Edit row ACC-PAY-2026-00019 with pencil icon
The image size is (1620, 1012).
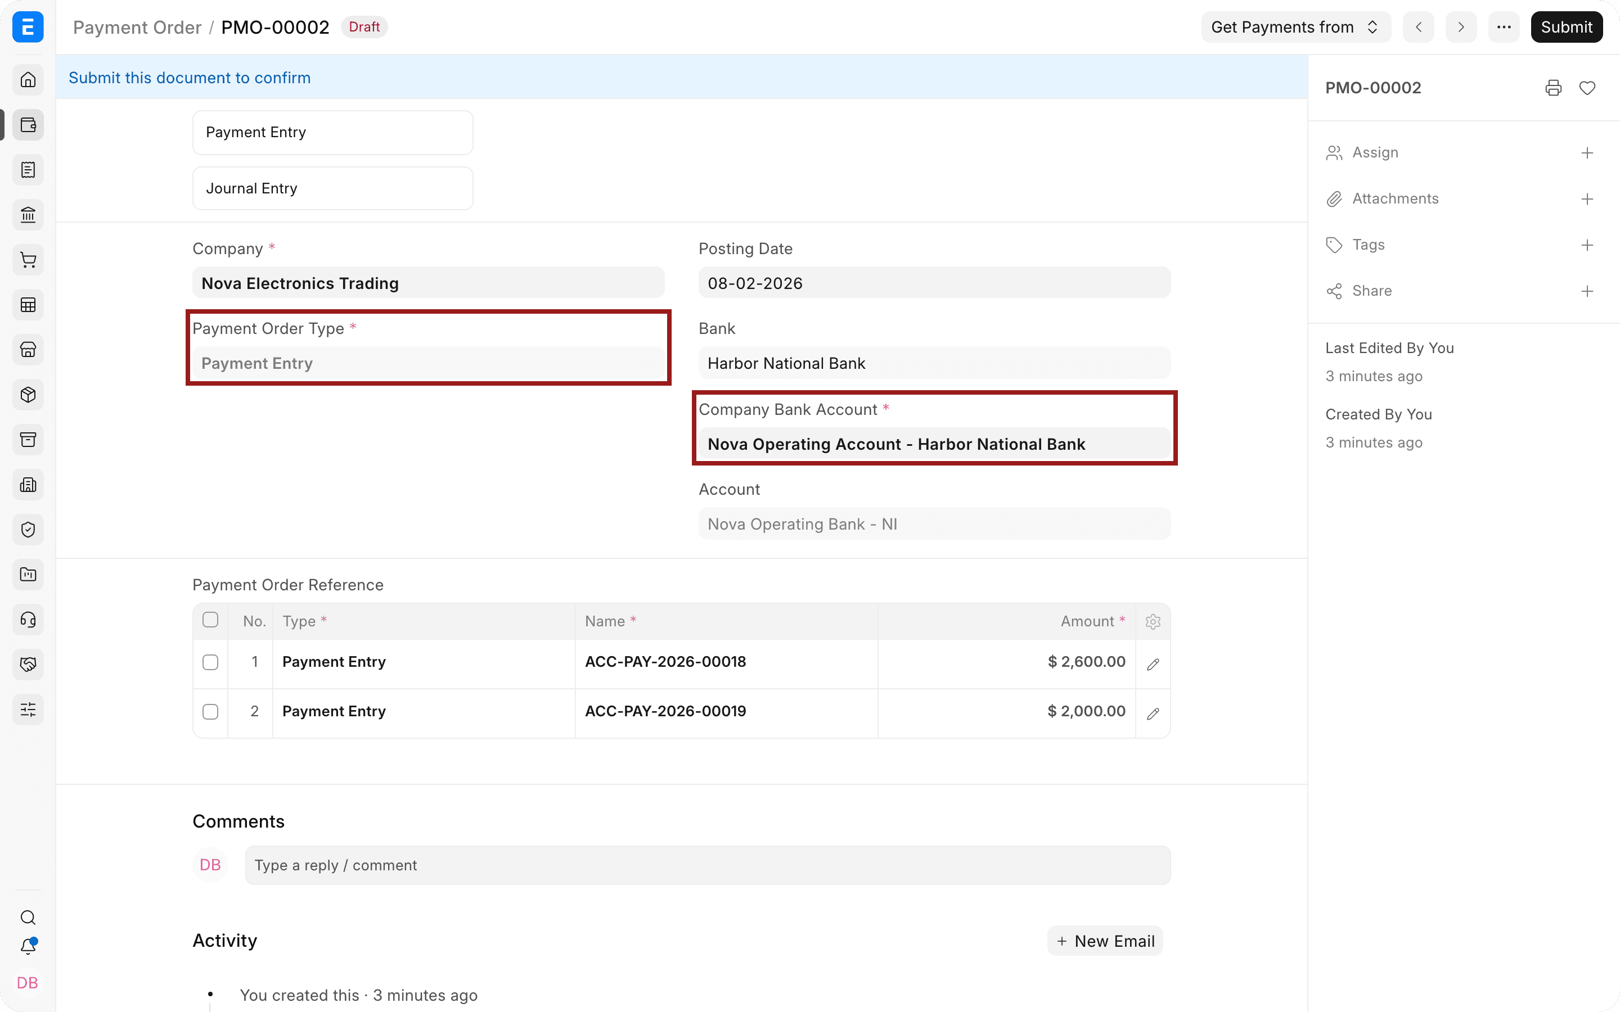1153,713
